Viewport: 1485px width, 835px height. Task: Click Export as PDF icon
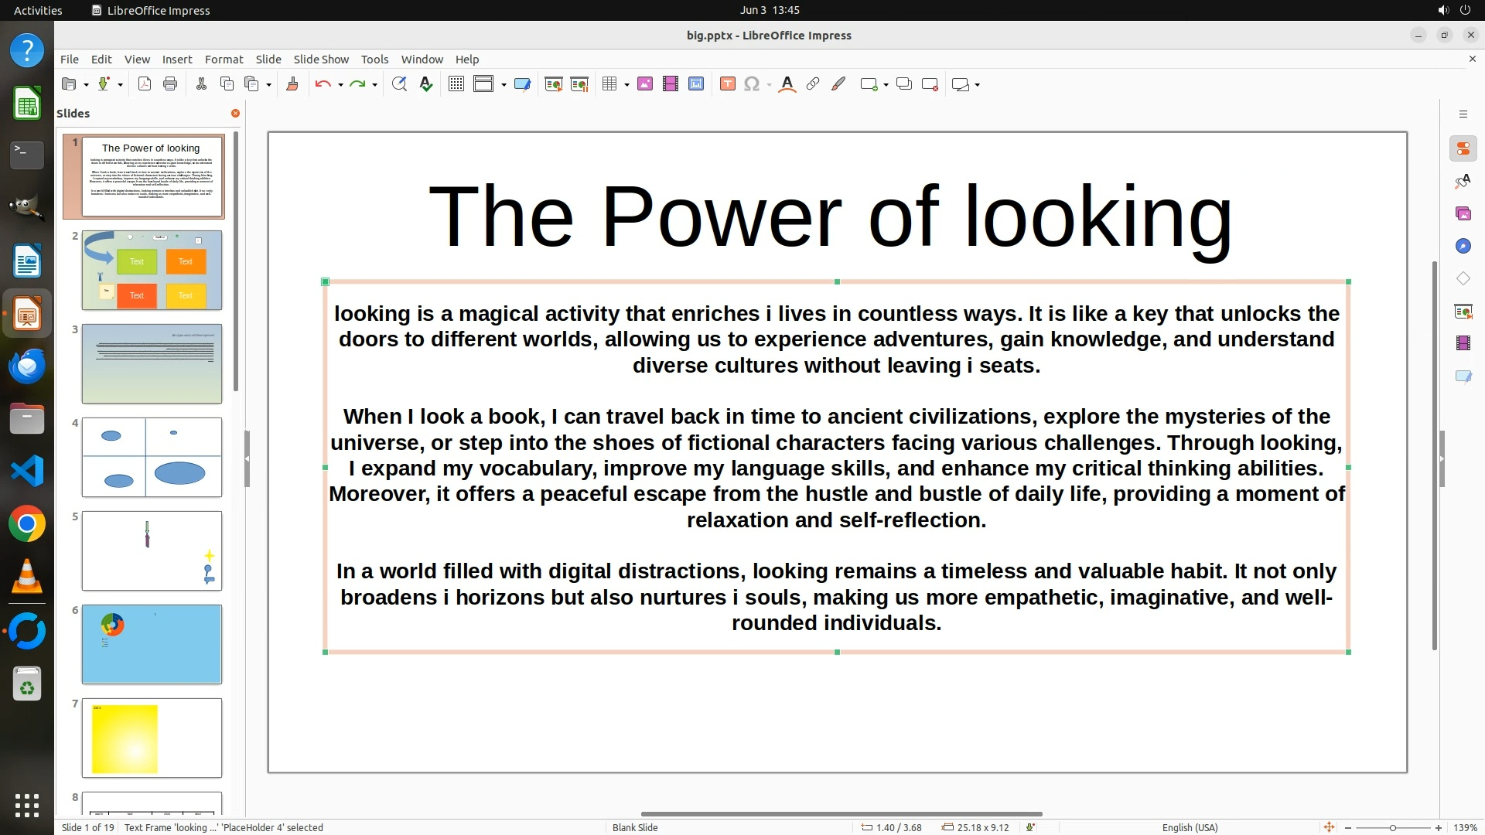coord(145,84)
